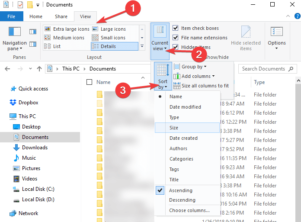Click the Type column header

[x=259, y=82]
